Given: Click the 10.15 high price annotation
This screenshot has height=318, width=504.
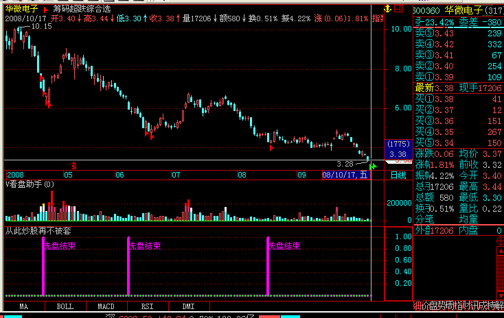Looking at the screenshot, I should 41,26.
